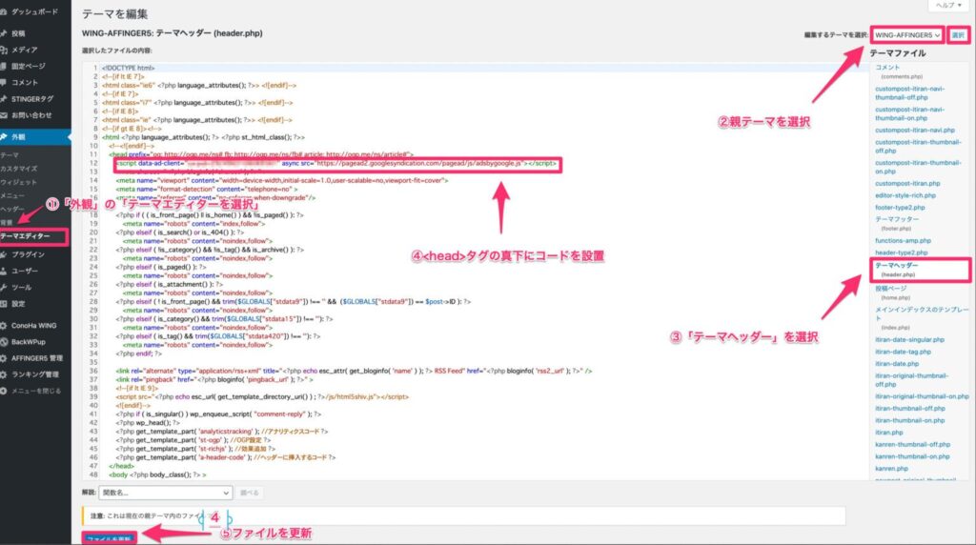Click the wp_head() code line
Screen dimensions: 976x545
pyautogui.click(x=148, y=422)
